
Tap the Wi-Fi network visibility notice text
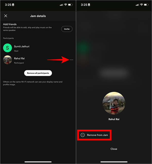[33, 83]
